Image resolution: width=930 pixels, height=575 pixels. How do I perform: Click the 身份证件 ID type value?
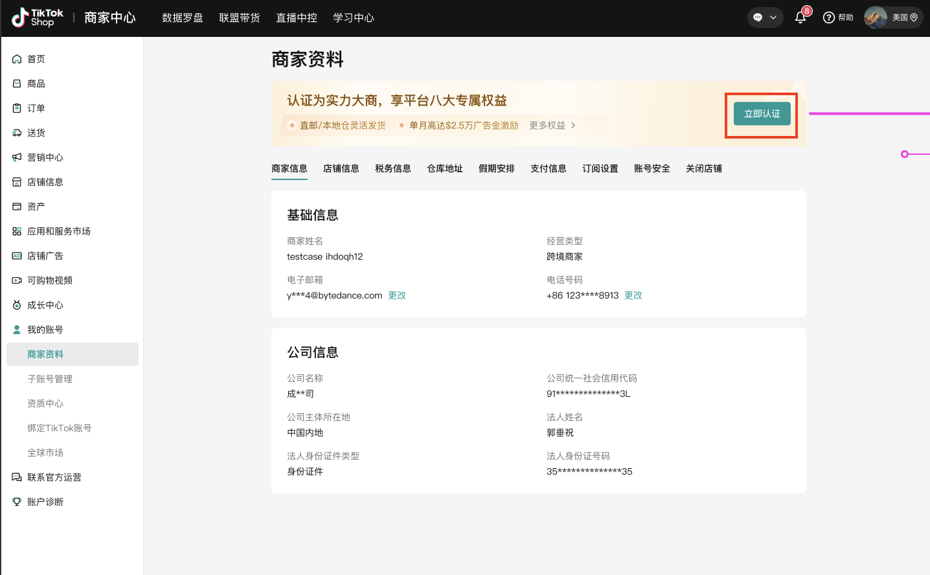pos(305,471)
